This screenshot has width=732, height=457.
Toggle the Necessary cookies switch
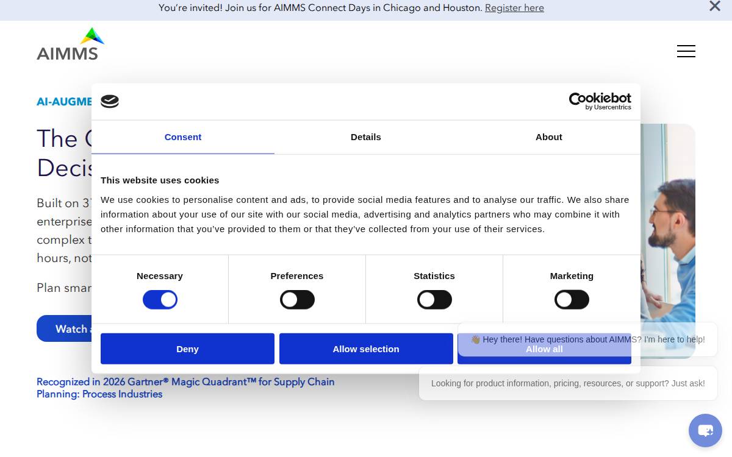tap(160, 300)
